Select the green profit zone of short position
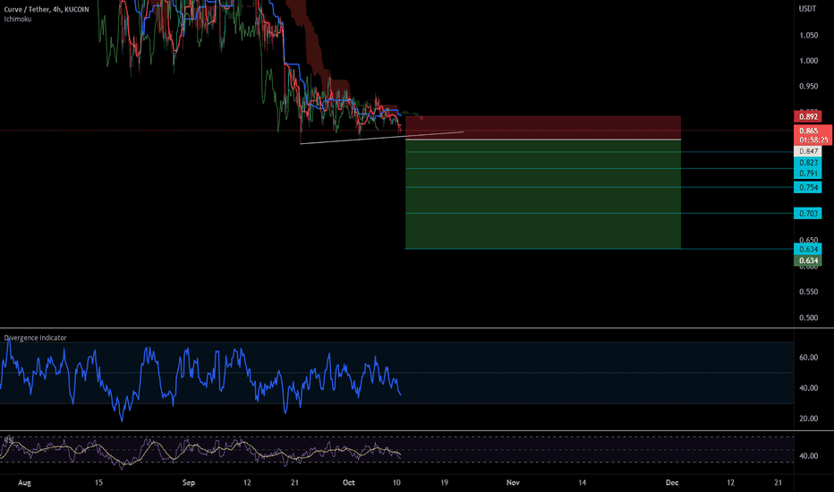The image size is (834, 492). pos(542,194)
